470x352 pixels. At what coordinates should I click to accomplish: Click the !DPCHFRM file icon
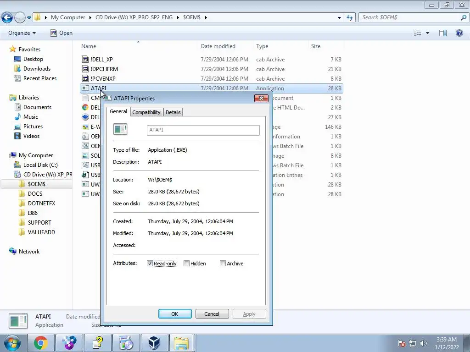coord(85,69)
